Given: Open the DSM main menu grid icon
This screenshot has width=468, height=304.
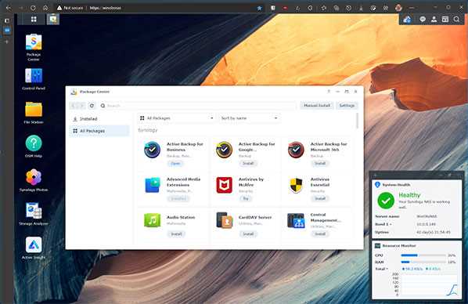Looking at the screenshot, I should point(34,19).
